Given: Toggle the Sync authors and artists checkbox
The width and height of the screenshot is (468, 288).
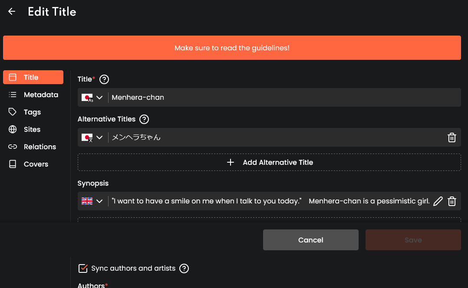Looking at the screenshot, I should pyautogui.click(x=83, y=268).
